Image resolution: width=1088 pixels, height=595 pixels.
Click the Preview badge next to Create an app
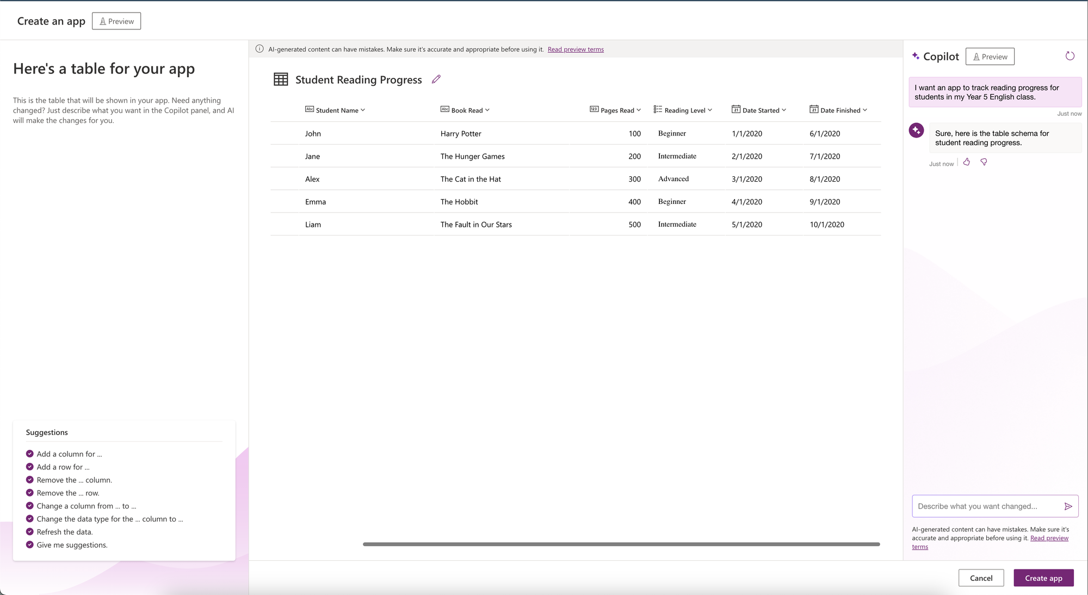pos(116,21)
